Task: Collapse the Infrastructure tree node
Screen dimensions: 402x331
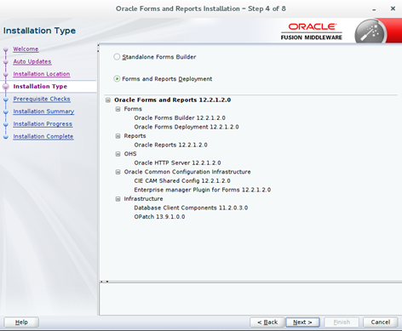Action: coord(118,199)
